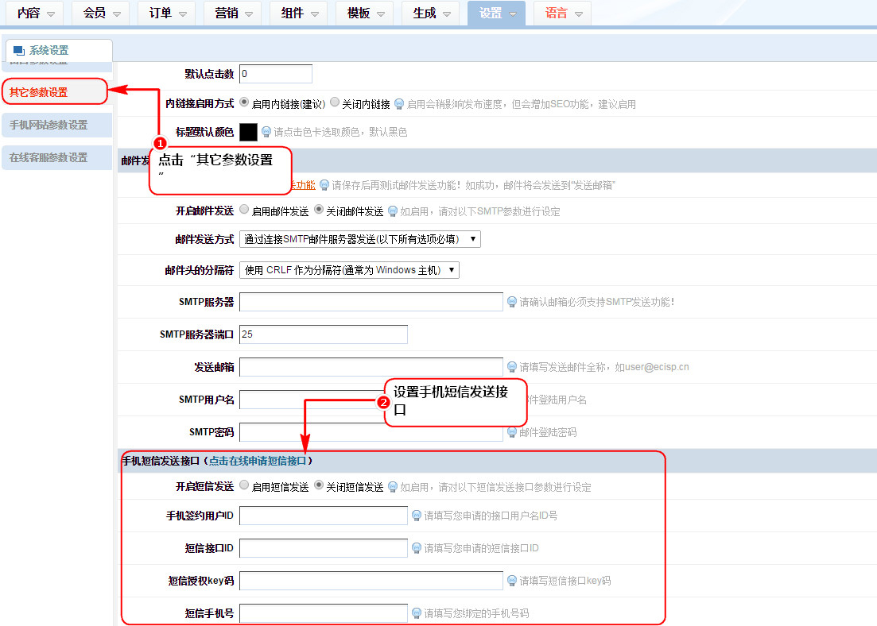Click the SMTP服务器端口 input field
Screen dimensions: 877x626
tap(323, 334)
